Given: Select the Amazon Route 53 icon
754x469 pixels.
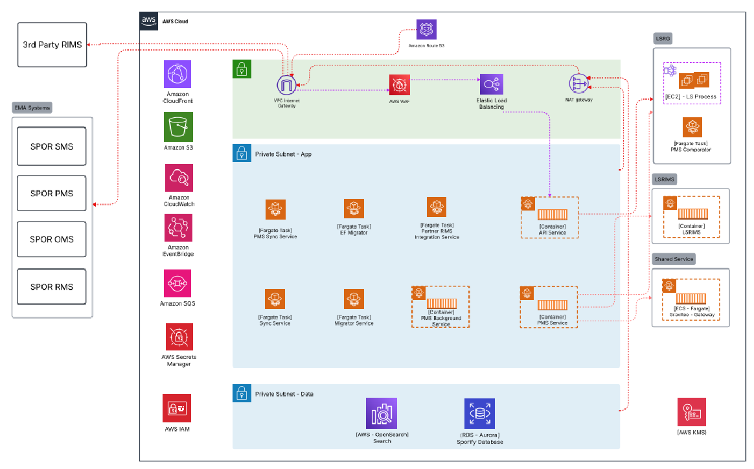Looking at the screenshot, I should [x=426, y=29].
